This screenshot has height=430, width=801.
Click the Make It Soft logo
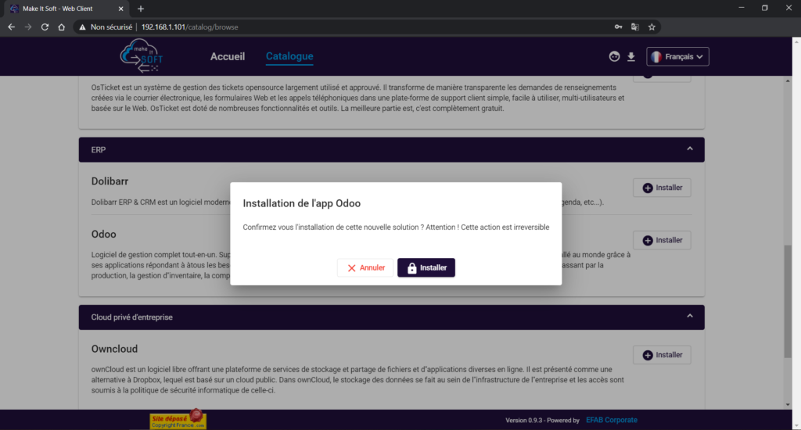pyautogui.click(x=142, y=56)
